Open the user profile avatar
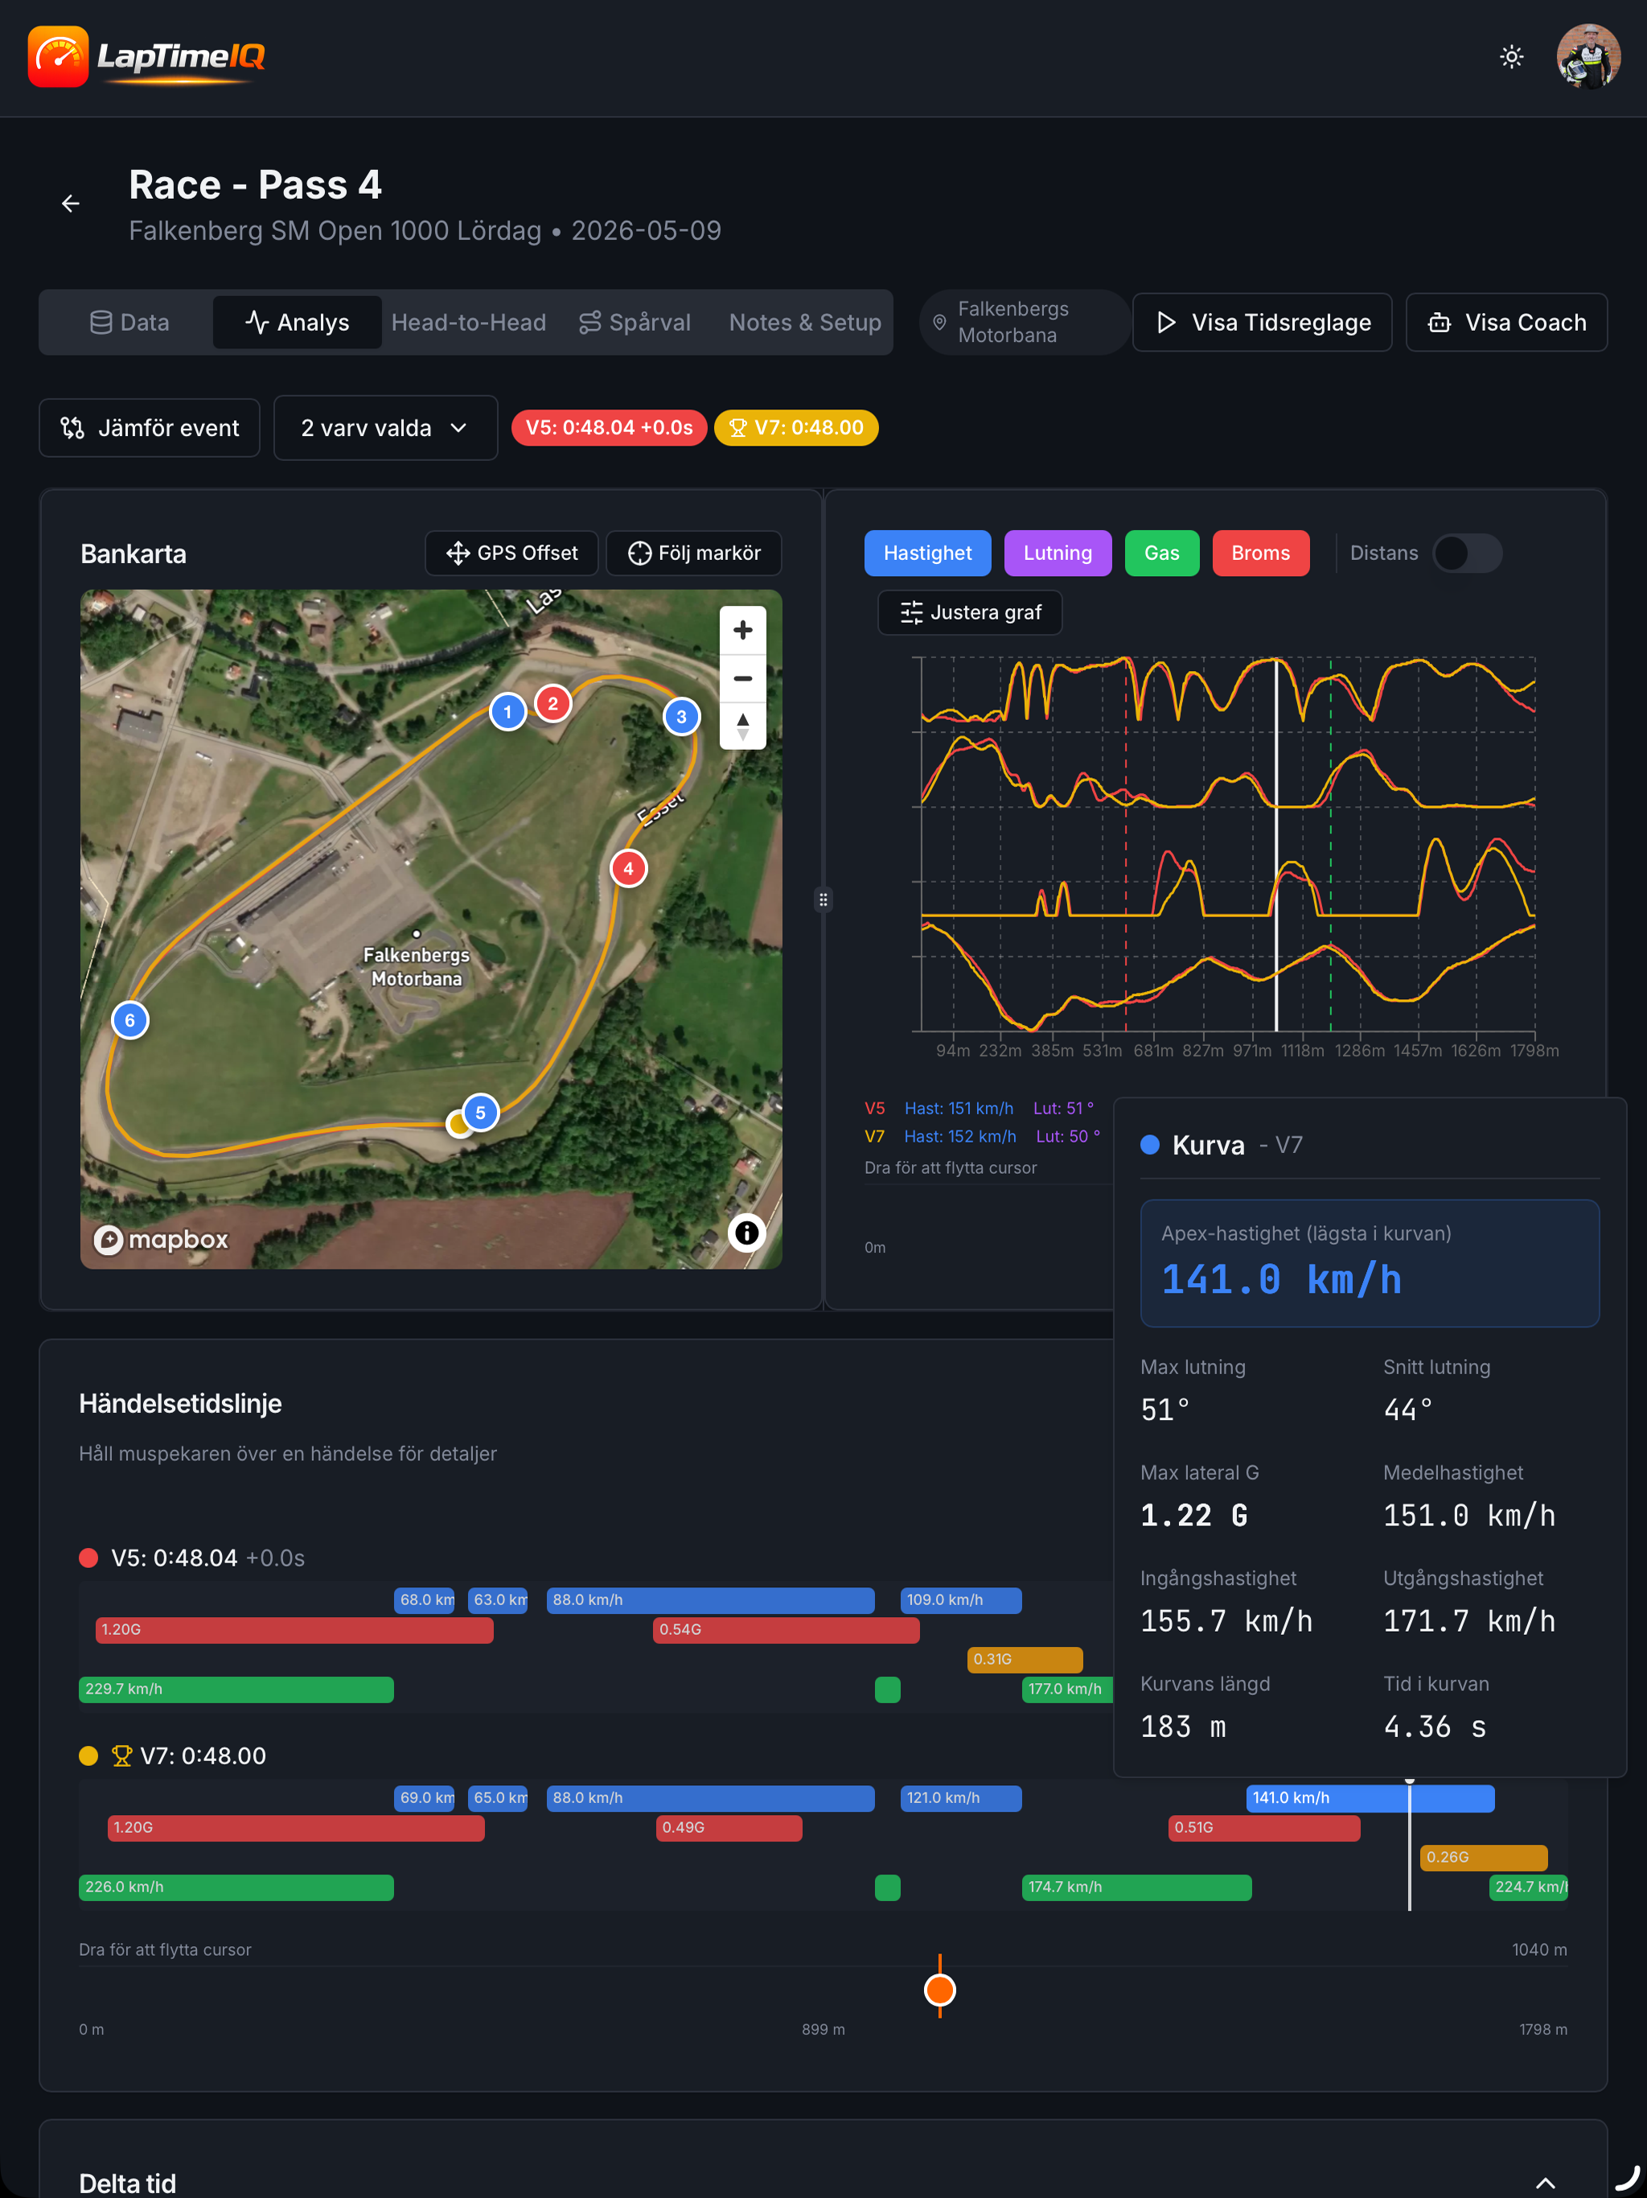 1587,56
